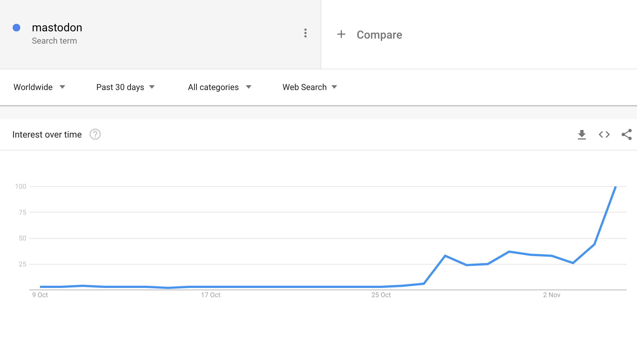The width and height of the screenshot is (637, 338).
Task: Edit the mastodon search term
Action: [x=57, y=28]
